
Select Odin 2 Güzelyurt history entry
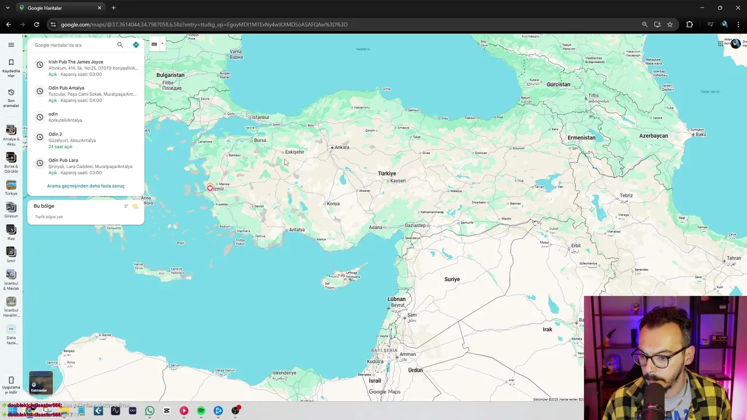click(86, 140)
